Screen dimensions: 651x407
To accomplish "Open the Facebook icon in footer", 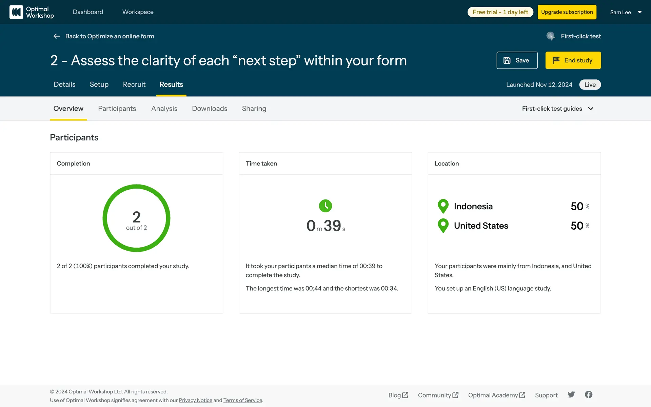I will click(x=589, y=394).
